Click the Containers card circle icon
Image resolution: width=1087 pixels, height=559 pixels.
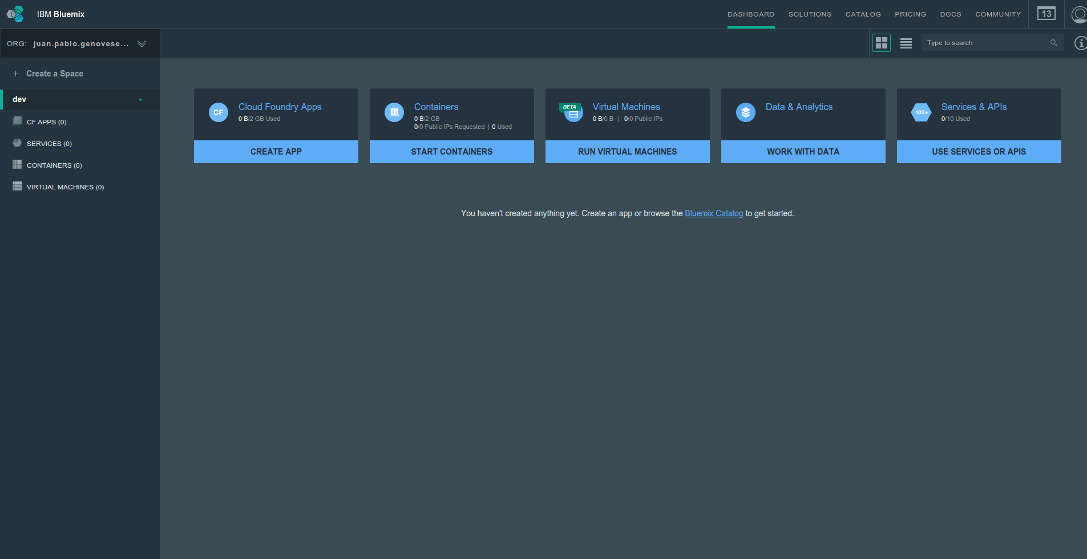(394, 112)
